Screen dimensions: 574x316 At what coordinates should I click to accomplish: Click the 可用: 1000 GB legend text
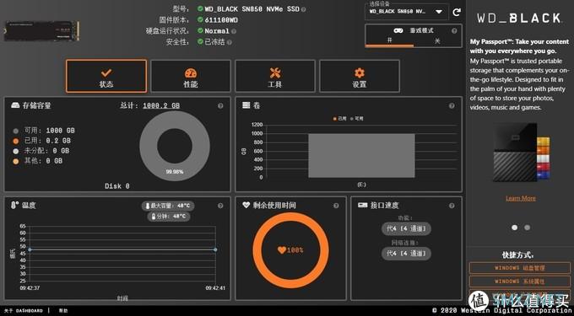pyautogui.click(x=50, y=131)
